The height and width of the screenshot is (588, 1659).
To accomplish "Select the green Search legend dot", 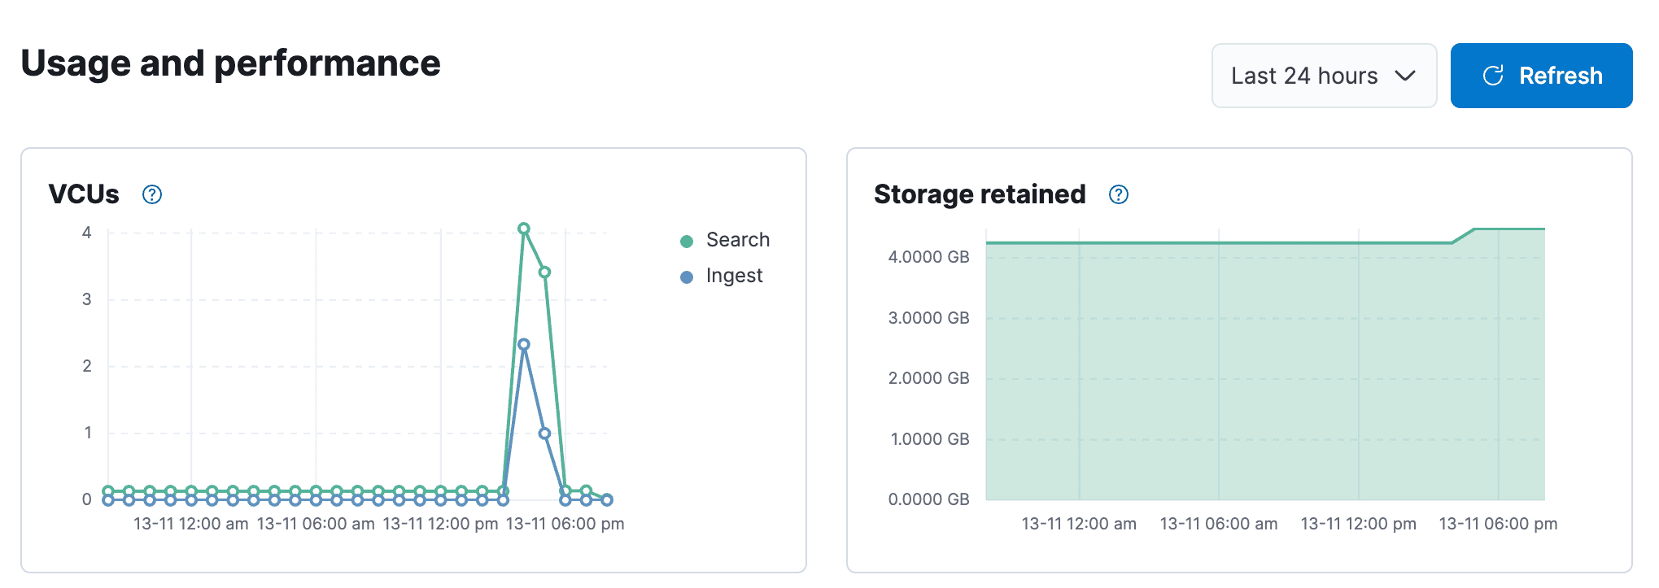I will [x=687, y=240].
